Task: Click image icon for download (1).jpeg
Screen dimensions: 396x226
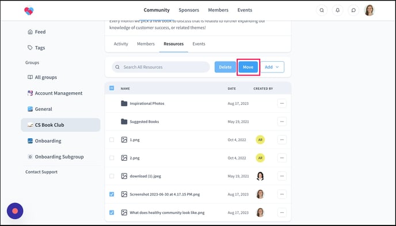Action: [x=124, y=176]
